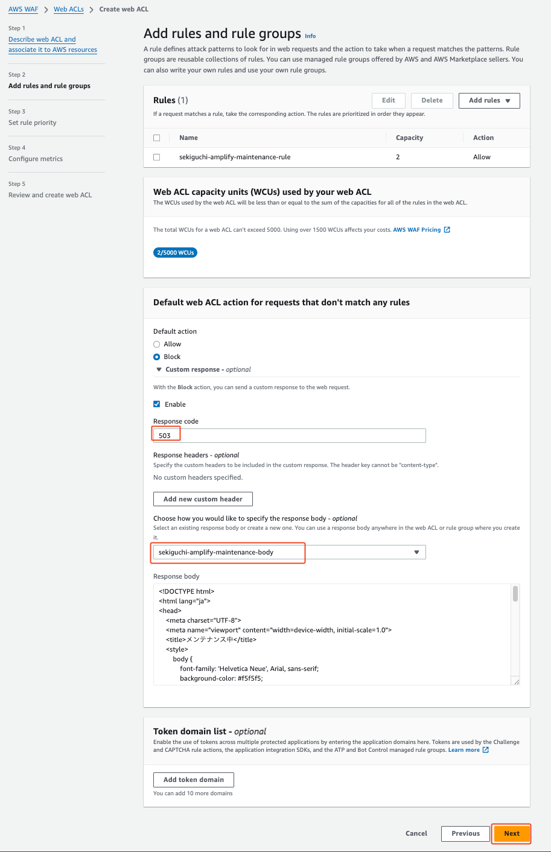Image resolution: width=551 pixels, height=852 pixels.
Task: Click the 2/5000 WCUs badge
Action: (175, 253)
